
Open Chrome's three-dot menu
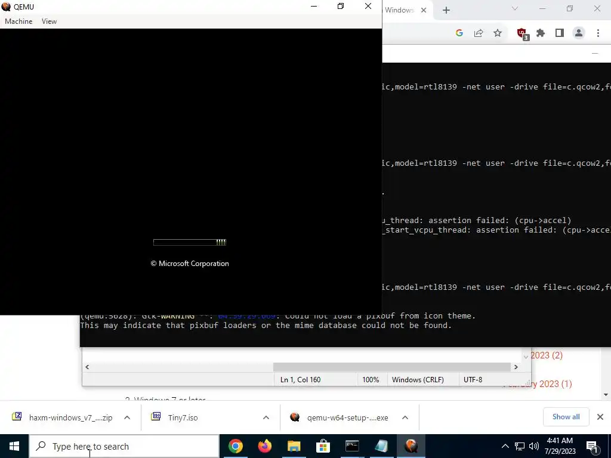(x=598, y=33)
